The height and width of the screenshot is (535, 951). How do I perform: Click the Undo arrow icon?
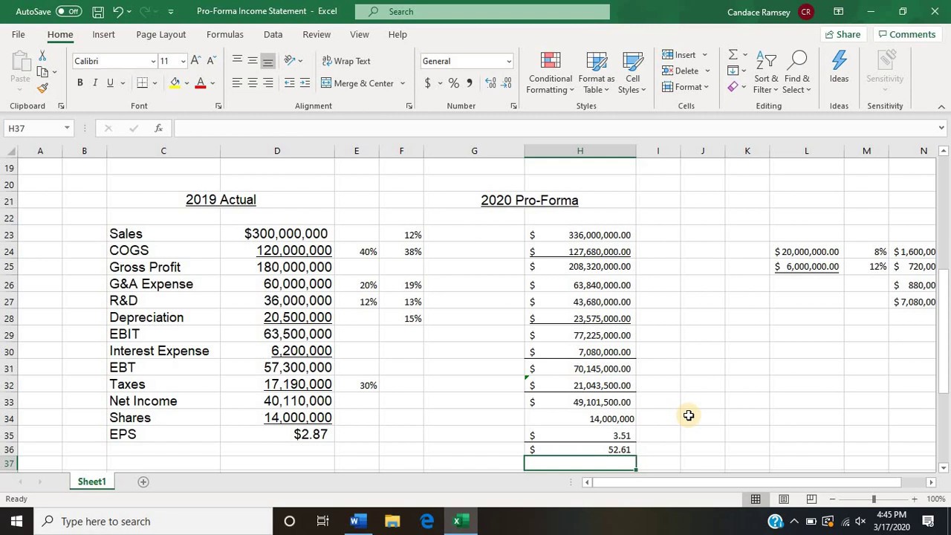118,12
